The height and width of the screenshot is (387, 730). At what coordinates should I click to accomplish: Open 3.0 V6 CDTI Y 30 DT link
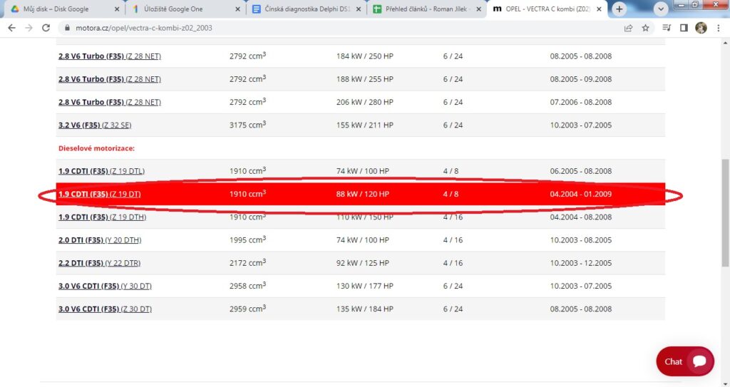pos(105,286)
